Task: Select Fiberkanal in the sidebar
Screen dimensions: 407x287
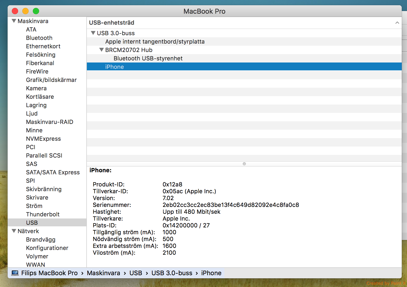Action: pos(40,63)
